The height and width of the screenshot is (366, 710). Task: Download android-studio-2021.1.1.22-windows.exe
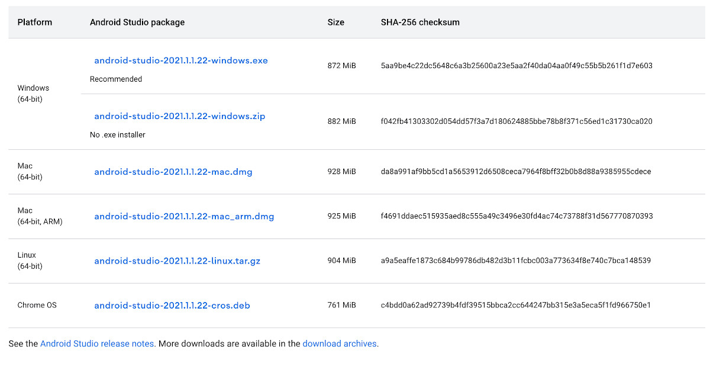[x=181, y=60]
